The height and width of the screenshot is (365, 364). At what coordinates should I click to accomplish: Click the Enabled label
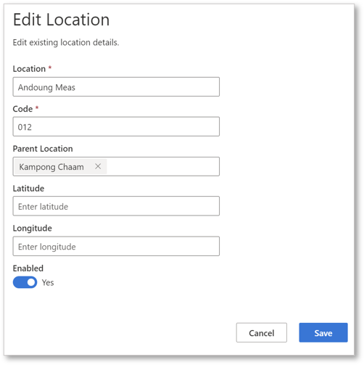pos(28,268)
